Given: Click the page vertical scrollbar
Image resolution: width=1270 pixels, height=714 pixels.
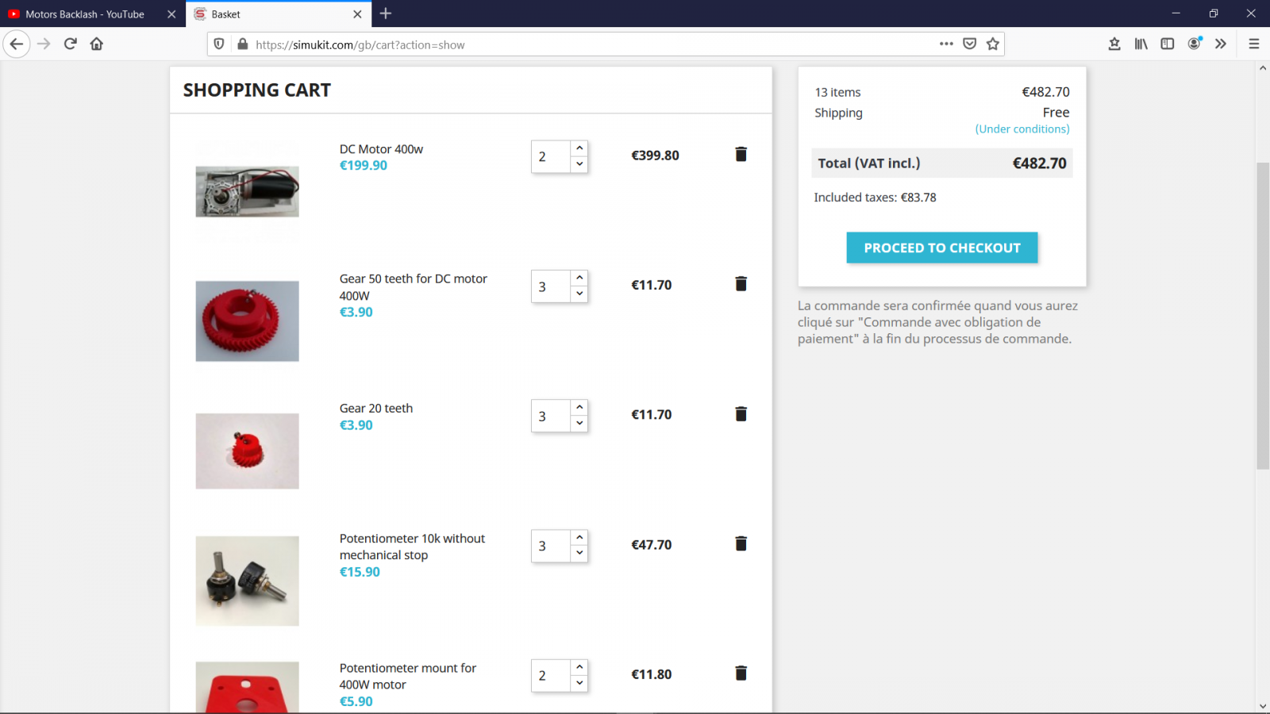Looking at the screenshot, I should pos(1263,316).
